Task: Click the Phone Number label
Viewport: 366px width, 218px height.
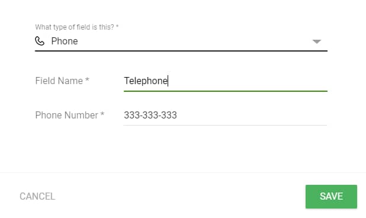Action: tap(69, 116)
